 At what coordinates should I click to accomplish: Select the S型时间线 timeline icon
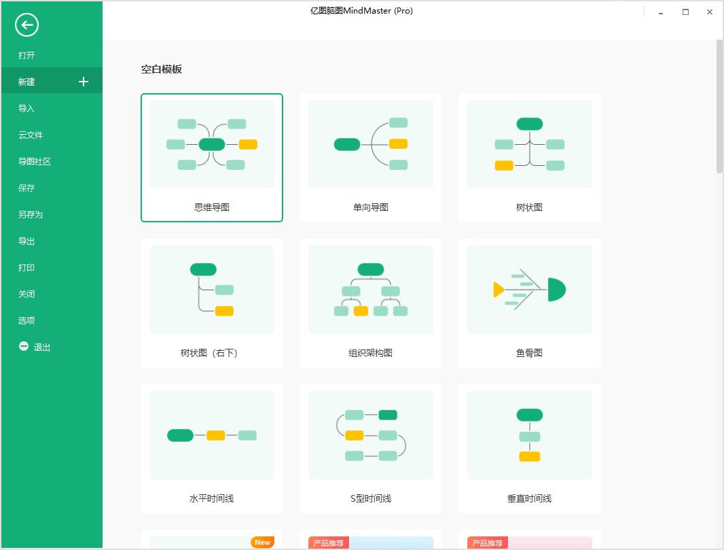coord(371,435)
